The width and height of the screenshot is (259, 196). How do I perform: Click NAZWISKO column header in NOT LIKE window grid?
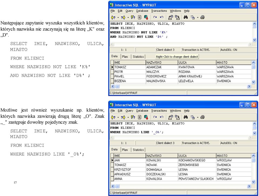(162, 63)
